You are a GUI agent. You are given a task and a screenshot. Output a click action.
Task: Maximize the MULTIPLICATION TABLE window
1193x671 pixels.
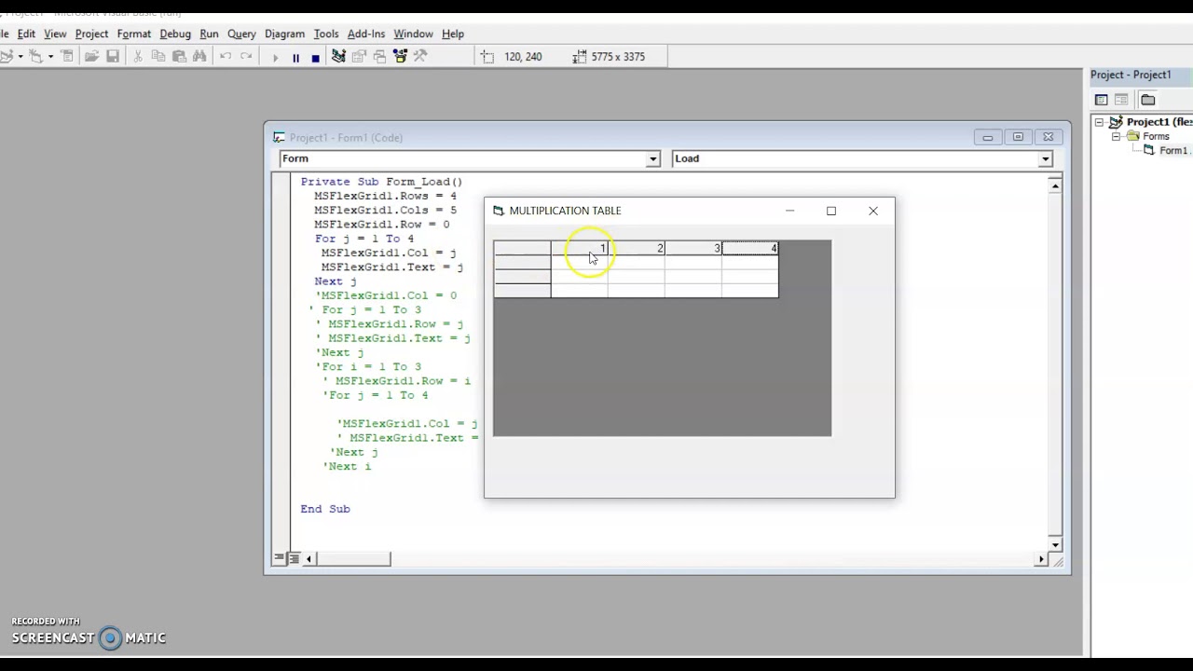831,211
